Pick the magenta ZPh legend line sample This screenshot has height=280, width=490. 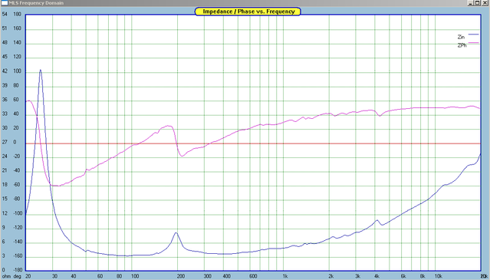pyautogui.click(x=473, y=43)
